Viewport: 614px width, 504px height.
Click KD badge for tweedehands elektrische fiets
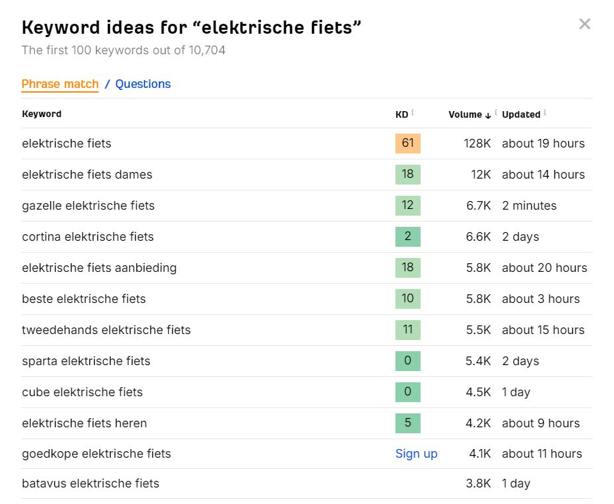[407, 329]
